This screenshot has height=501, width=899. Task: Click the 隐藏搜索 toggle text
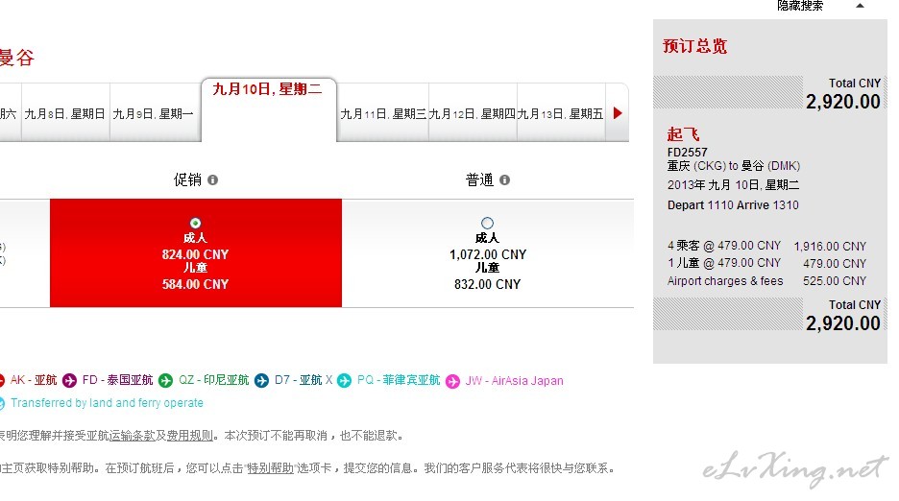tap(800, 6)
